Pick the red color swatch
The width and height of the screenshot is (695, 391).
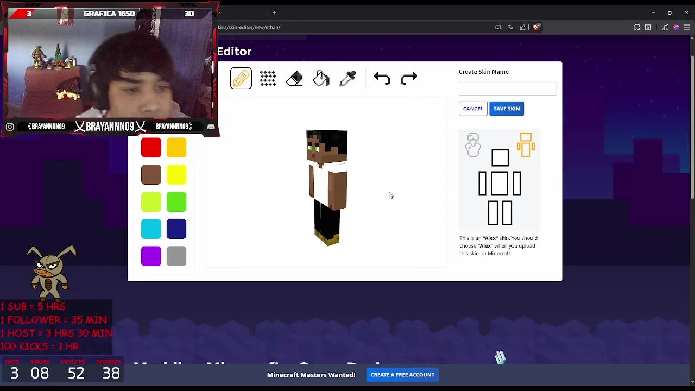[x=151, y=148]
